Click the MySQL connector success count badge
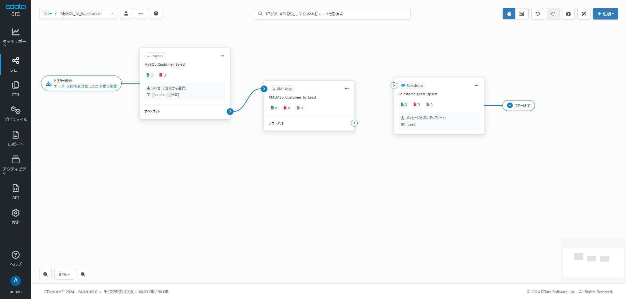This screenshot has width=626, height=299. [150, 75]
